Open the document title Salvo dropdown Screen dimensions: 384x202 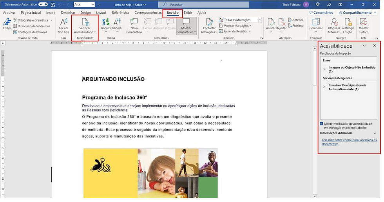pos(144,5)
